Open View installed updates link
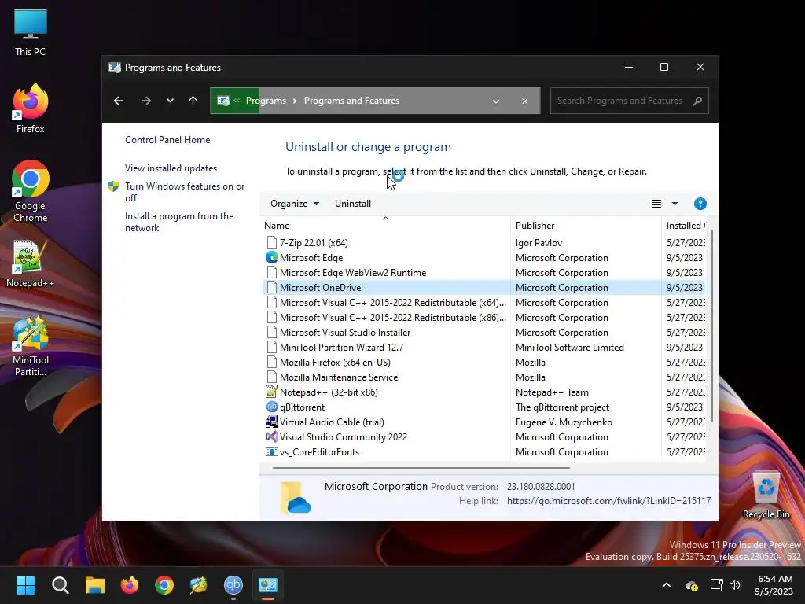 pyautogui.click(x=171, y=168)
